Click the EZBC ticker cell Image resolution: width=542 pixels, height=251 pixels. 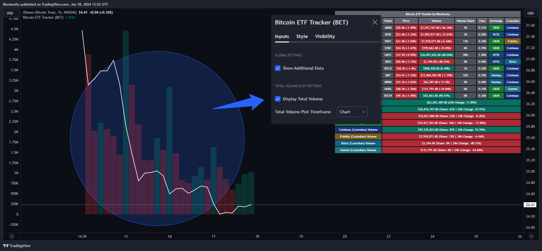pos(388,48)
